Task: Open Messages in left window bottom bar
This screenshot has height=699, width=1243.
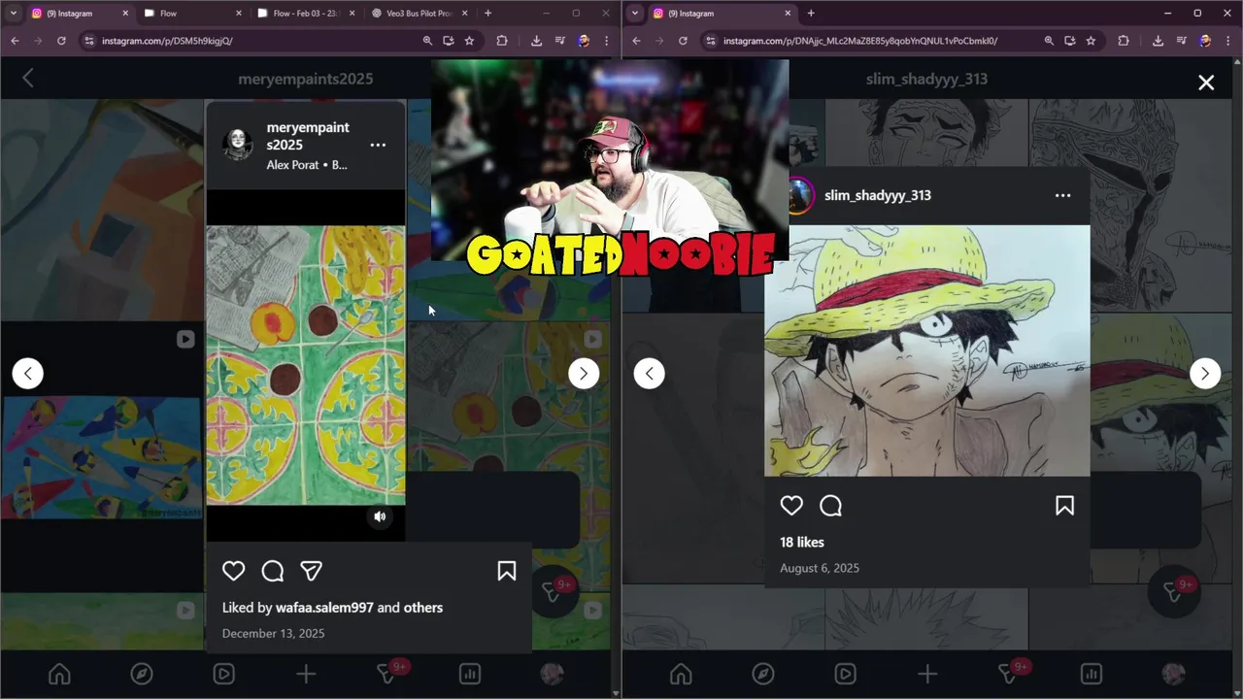Action: (387, 674)
